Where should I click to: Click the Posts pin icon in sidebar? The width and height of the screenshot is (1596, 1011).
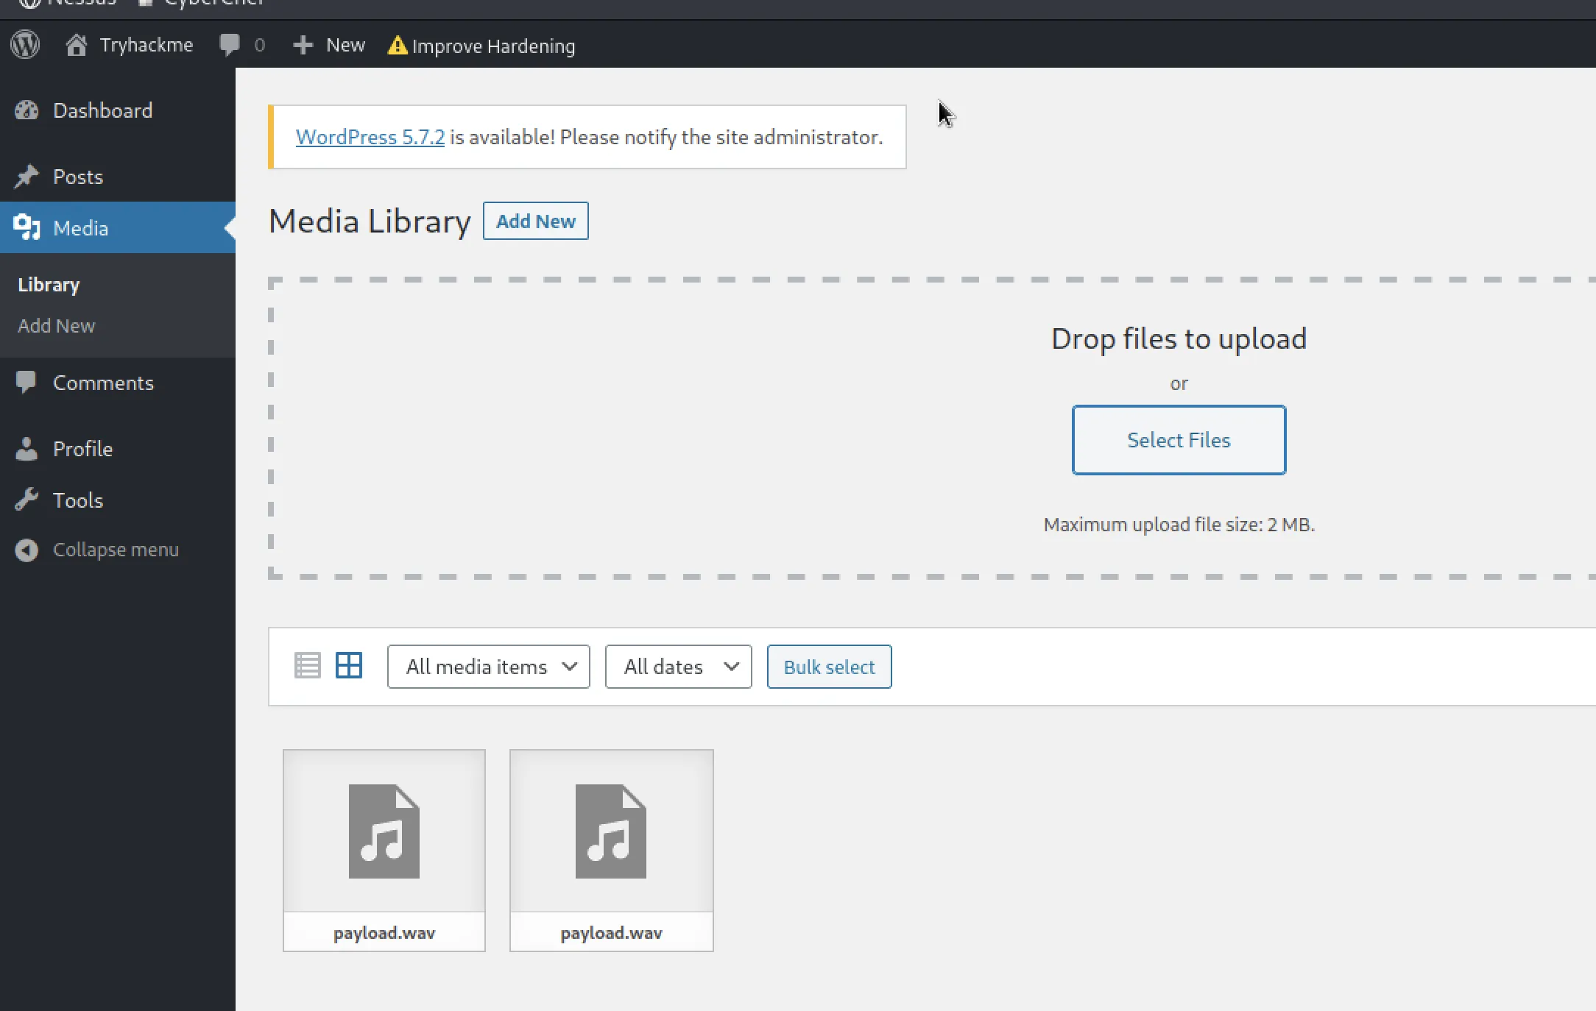pyautogui.click(x=27, y=177)
